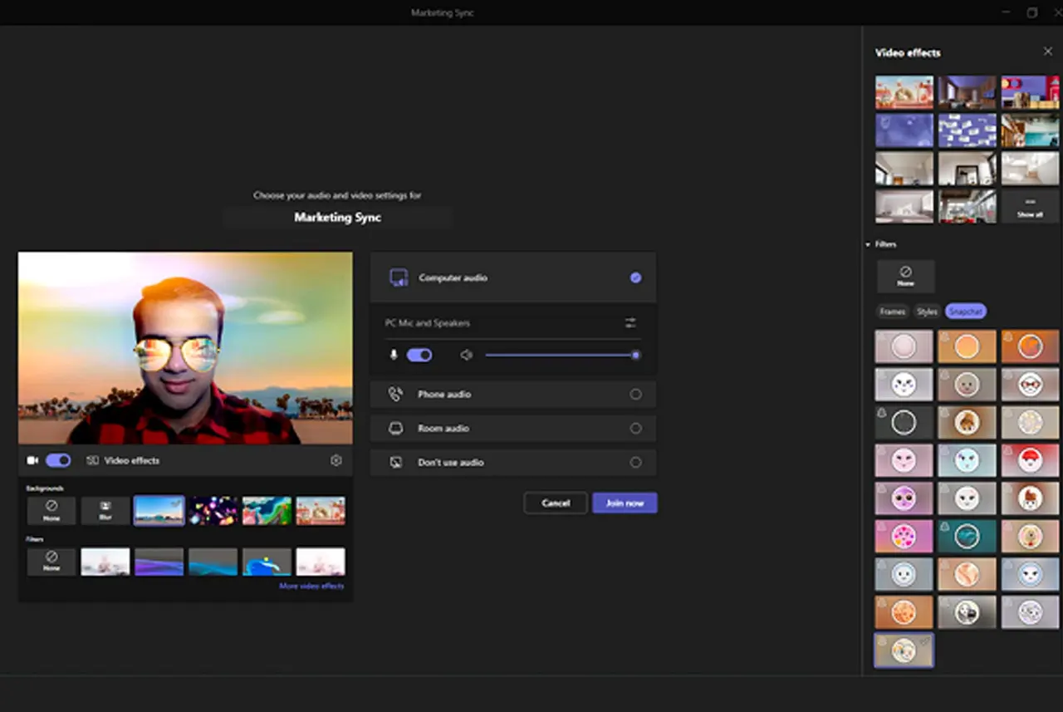Show all backgrounds in Video effects panel
Image resolution: width=1063 pixels, height=712 pixels.
[x=1030, y=207]
